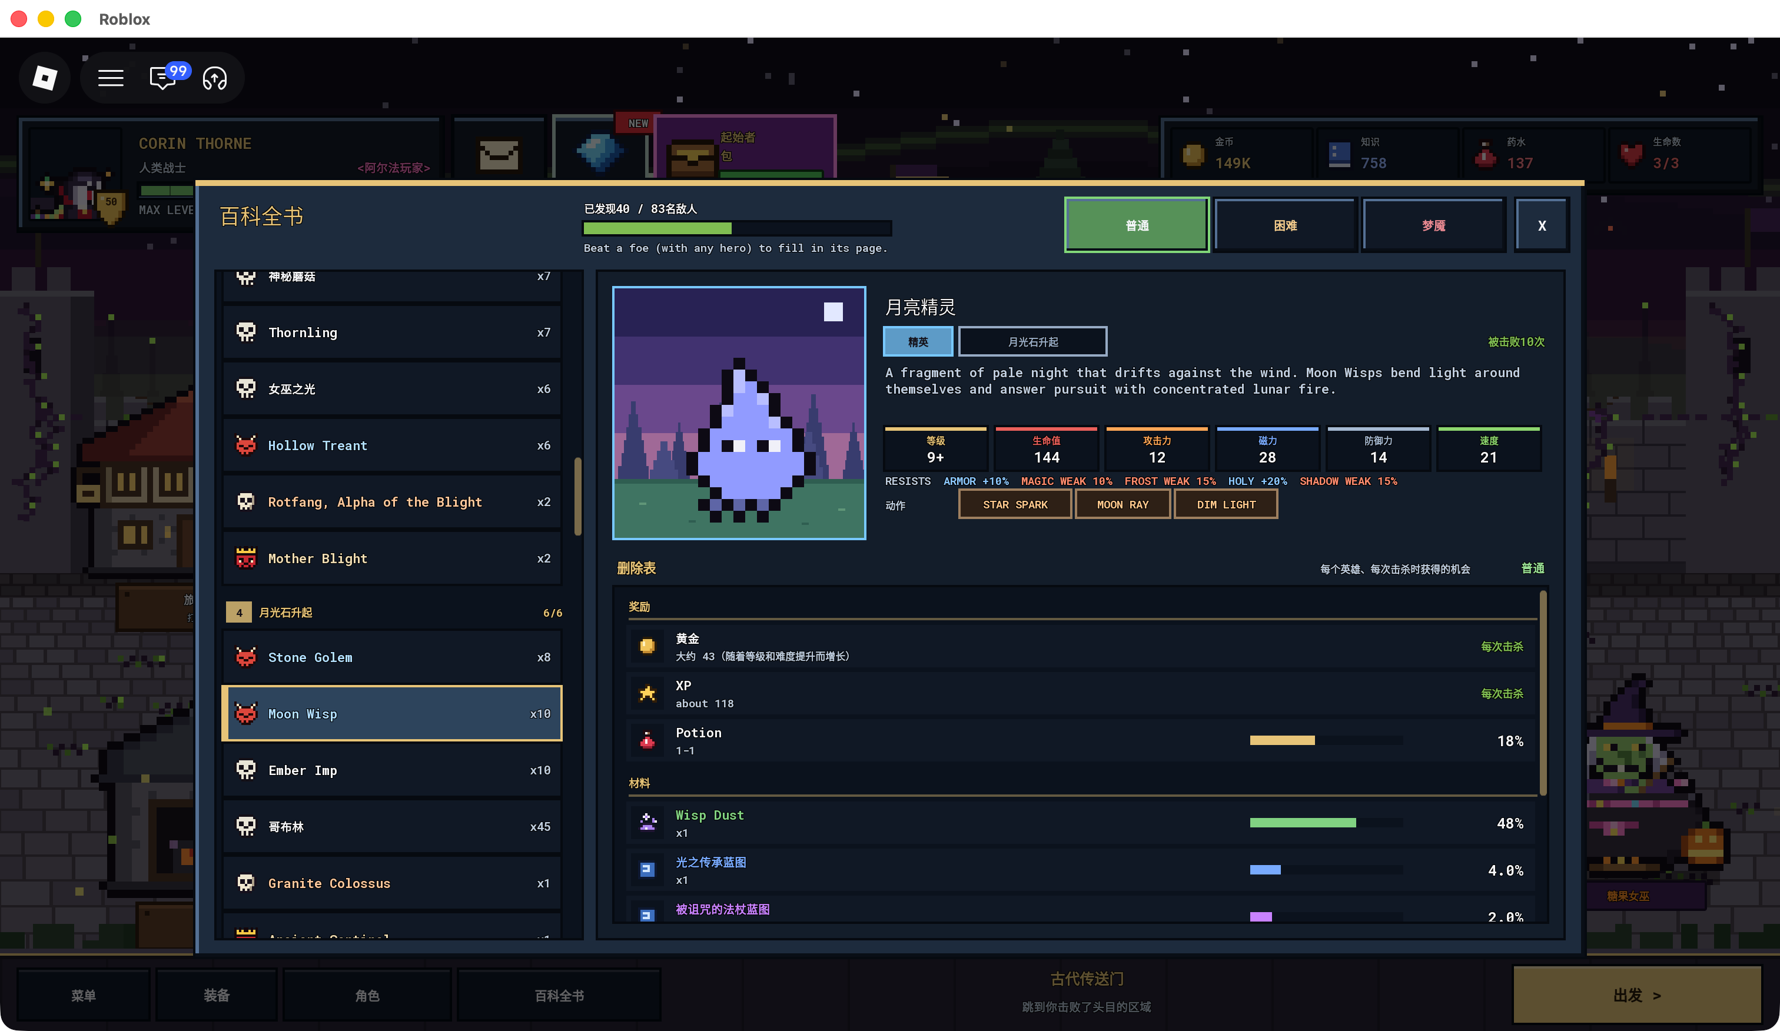Click the character respawn/record icon

(x=215, y=78)
